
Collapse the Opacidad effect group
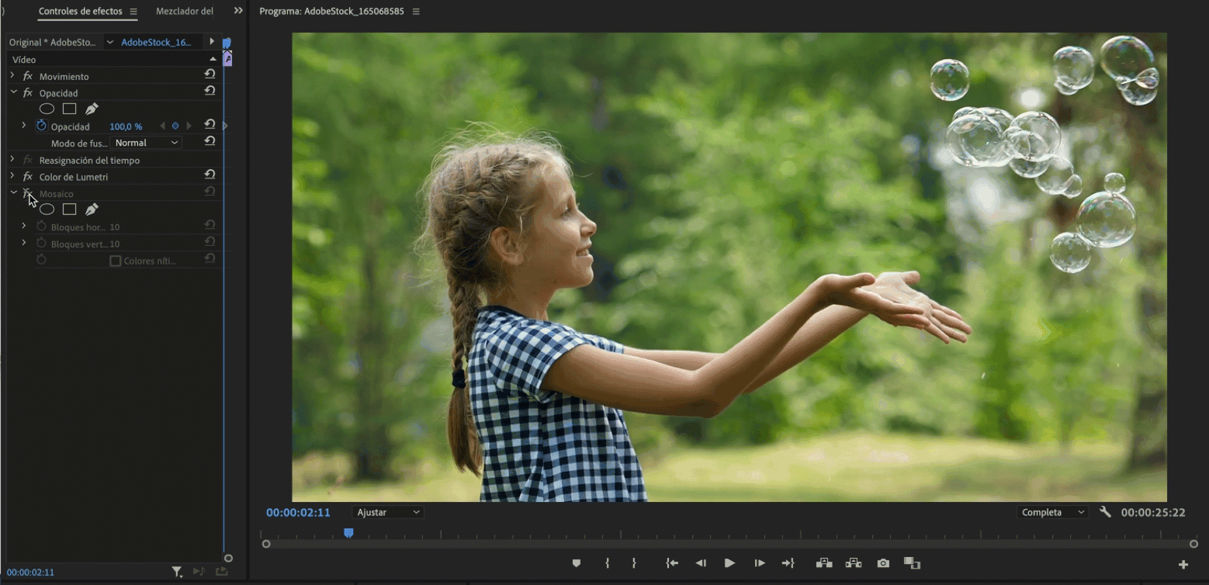pos(13,92)
